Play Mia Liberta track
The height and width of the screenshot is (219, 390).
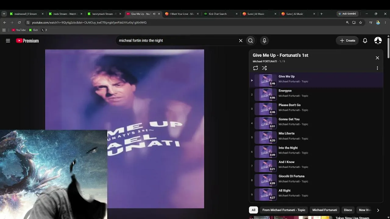(x=316, y=137)
